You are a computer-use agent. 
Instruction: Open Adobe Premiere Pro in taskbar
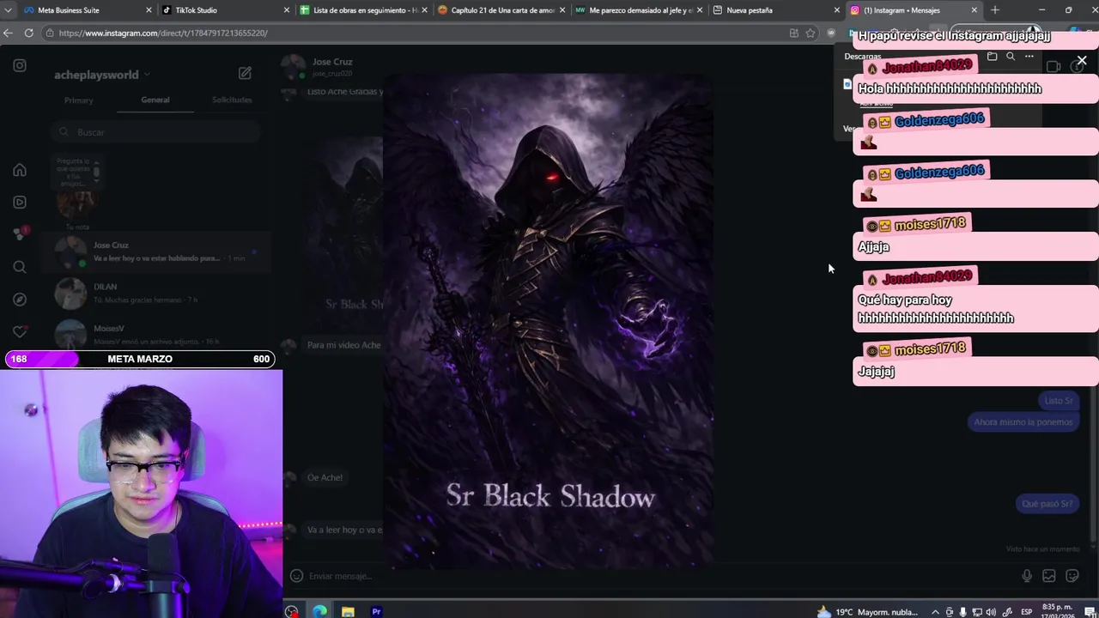tap(376, 611)
